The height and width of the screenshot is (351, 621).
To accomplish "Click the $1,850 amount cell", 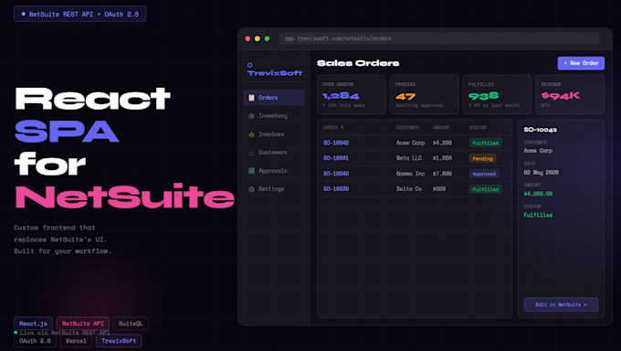I will [442, 158].
